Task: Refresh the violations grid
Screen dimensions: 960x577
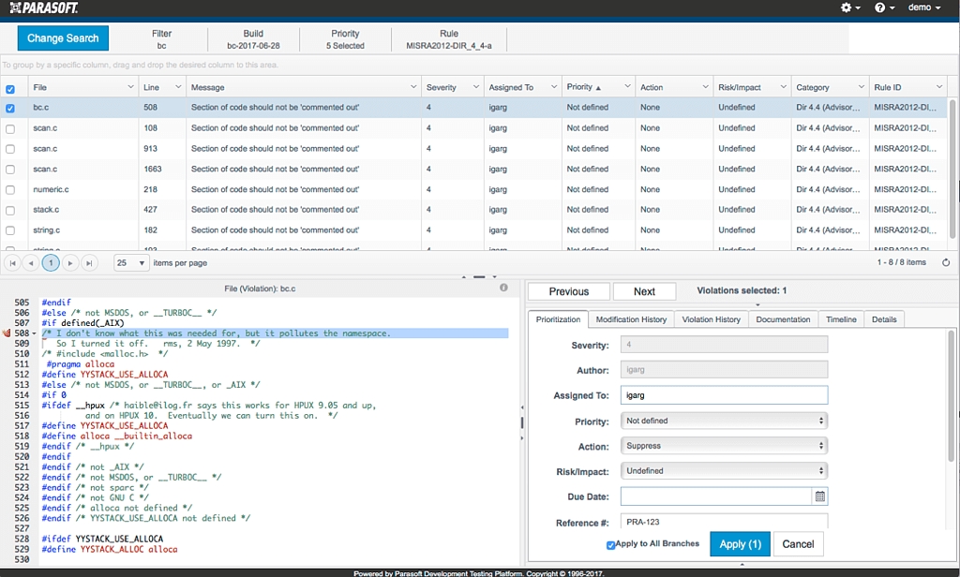Action: click(946, 262)
